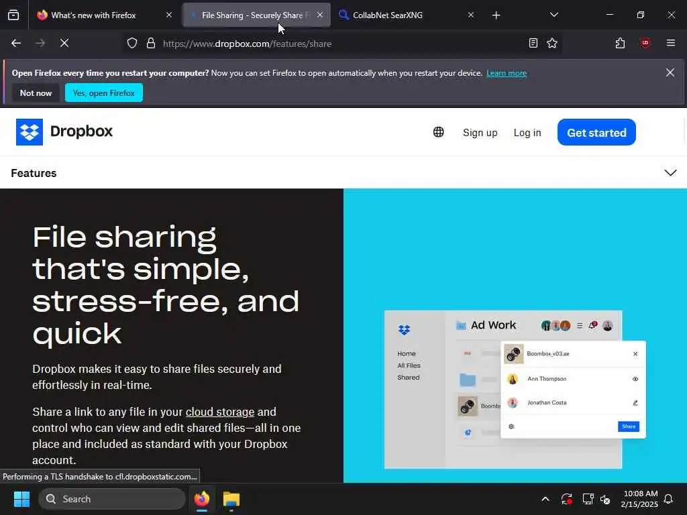Open the Firefox application hamburger menu
The image size is (687, 515).
coord(670,43)
